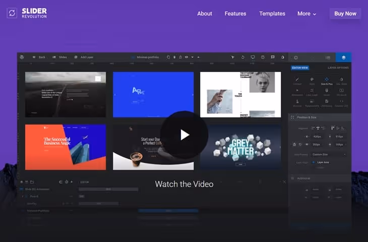Play the video with the center play button
This screenshot has width=368, height=242.
pyautogui.click(x=184, y=135)
